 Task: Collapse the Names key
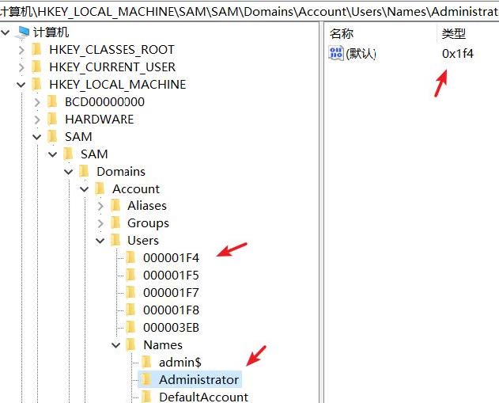click(x=116, y=345)
